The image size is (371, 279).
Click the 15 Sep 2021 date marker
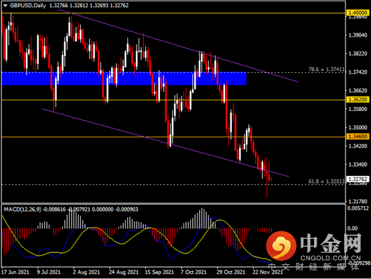tap(159, 272)
